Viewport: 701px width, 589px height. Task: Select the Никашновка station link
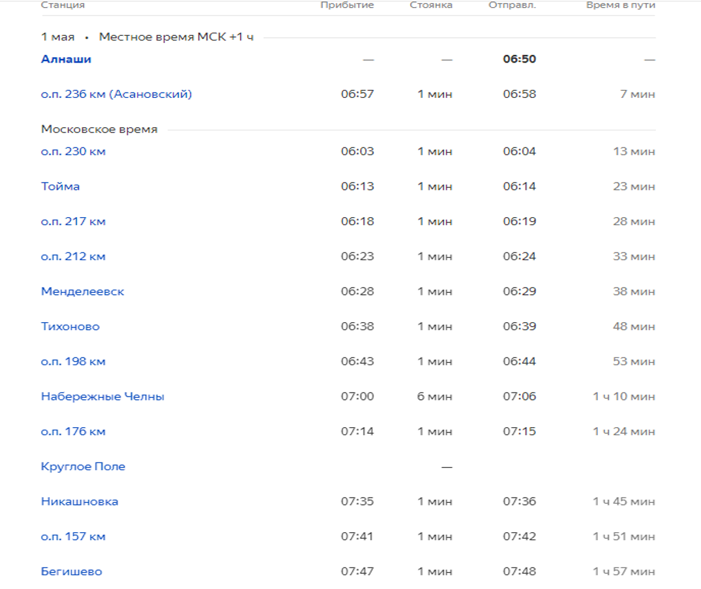80,502
